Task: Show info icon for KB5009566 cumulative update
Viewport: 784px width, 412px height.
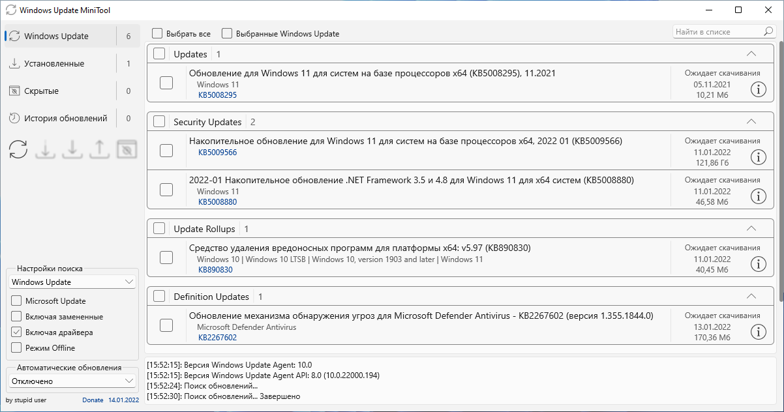Action: click(x=758, y=157)
